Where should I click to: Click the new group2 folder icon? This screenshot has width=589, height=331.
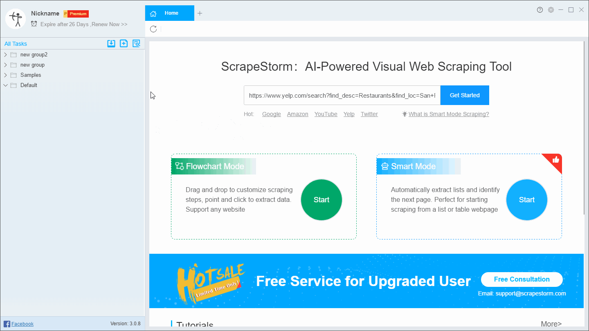13,55
